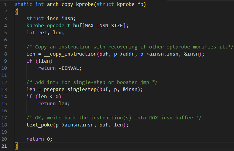Screen dimensions: 234x151
Task: Click the 'OK, write back' comment
Action: coord(114,118)
